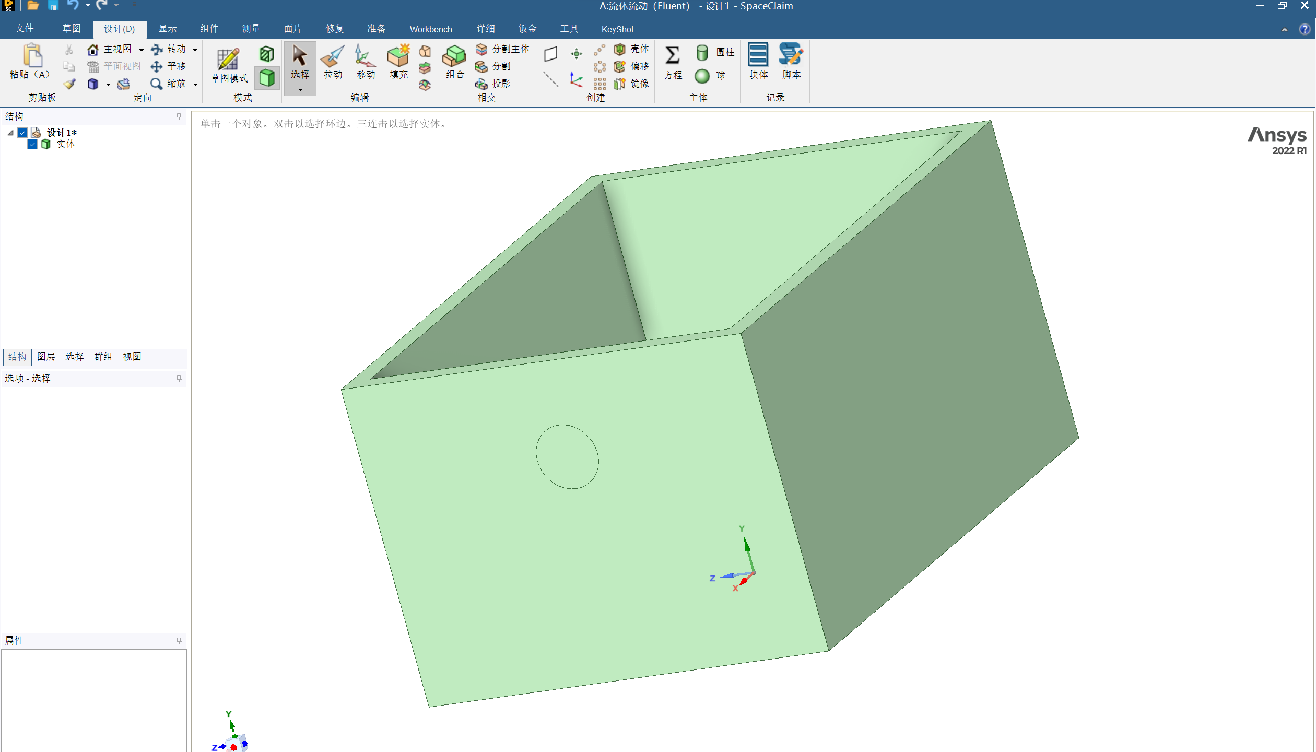Toggle visibility checkbox of 实体
Image resolution: width=1316 pixels, height=752 pixels.
click(x=32, y=144)
